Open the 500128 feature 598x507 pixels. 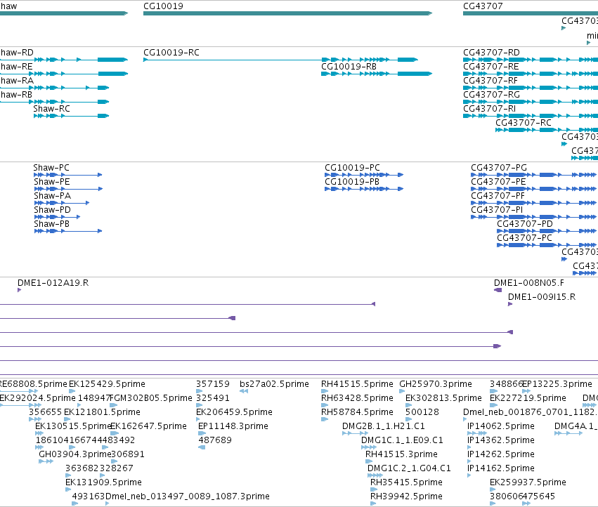408,419
